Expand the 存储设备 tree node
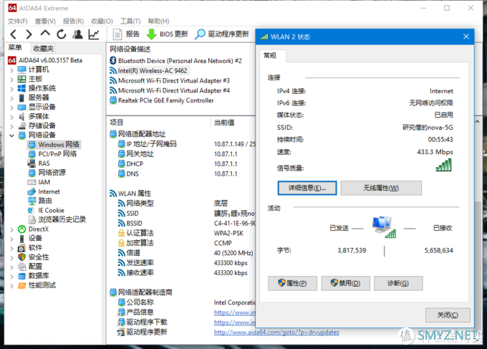This screenshot has width=487, height=349. 11,126
